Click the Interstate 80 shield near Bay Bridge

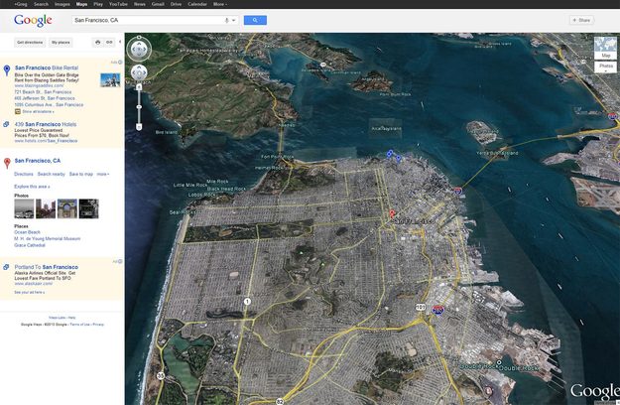(458, 191)
